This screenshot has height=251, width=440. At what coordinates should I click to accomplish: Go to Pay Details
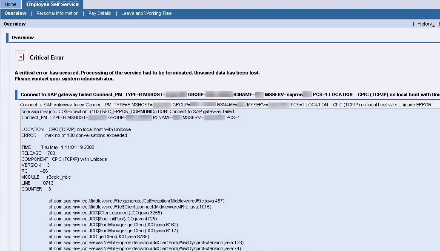[x=100, y=13]
